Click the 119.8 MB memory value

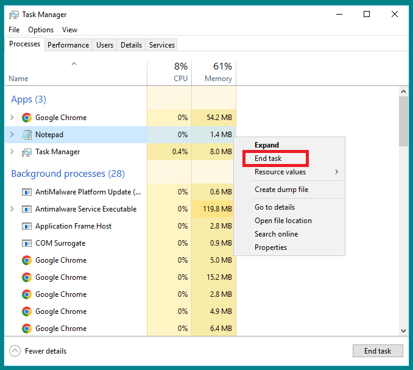coord(217,209)
